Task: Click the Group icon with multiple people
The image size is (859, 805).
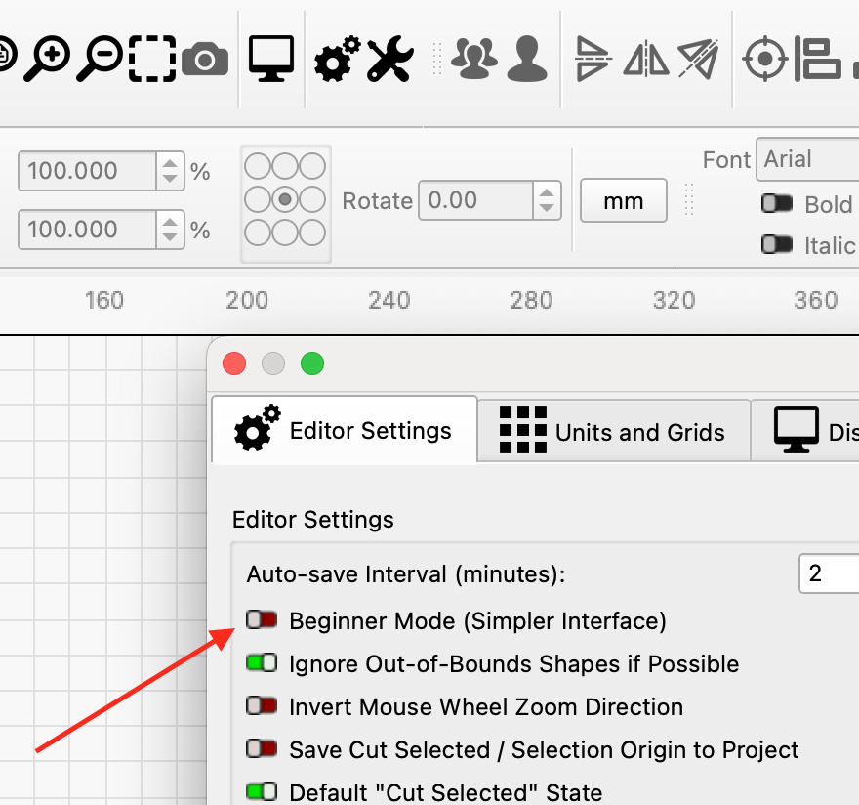Action: (x=474, y=59)
